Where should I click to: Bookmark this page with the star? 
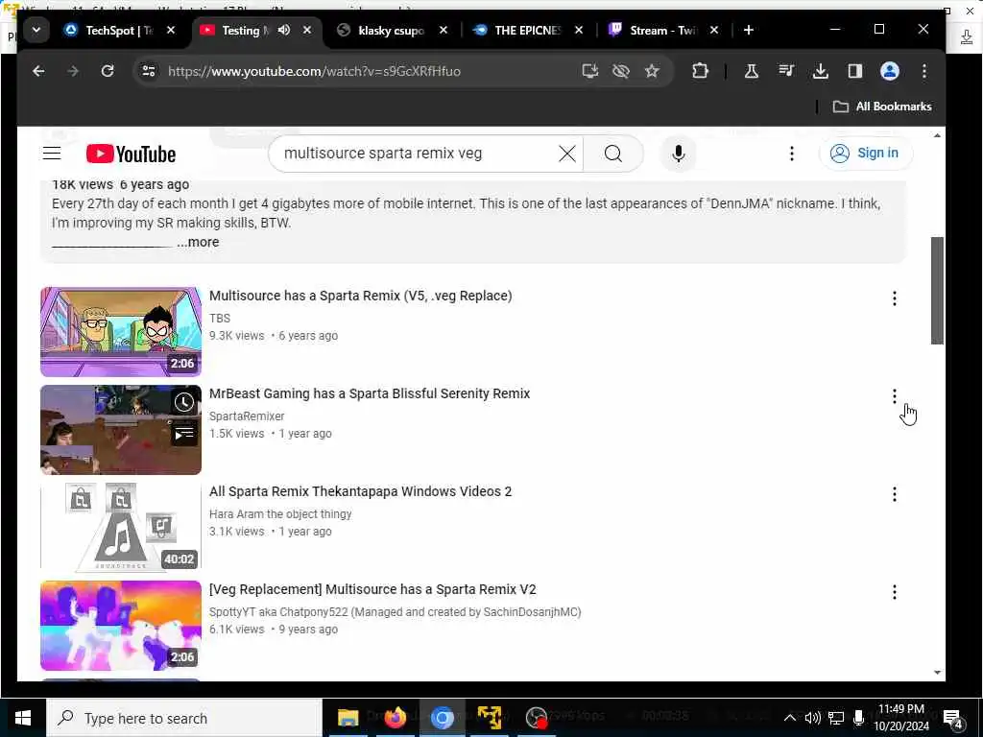click(x=652, y=71)
